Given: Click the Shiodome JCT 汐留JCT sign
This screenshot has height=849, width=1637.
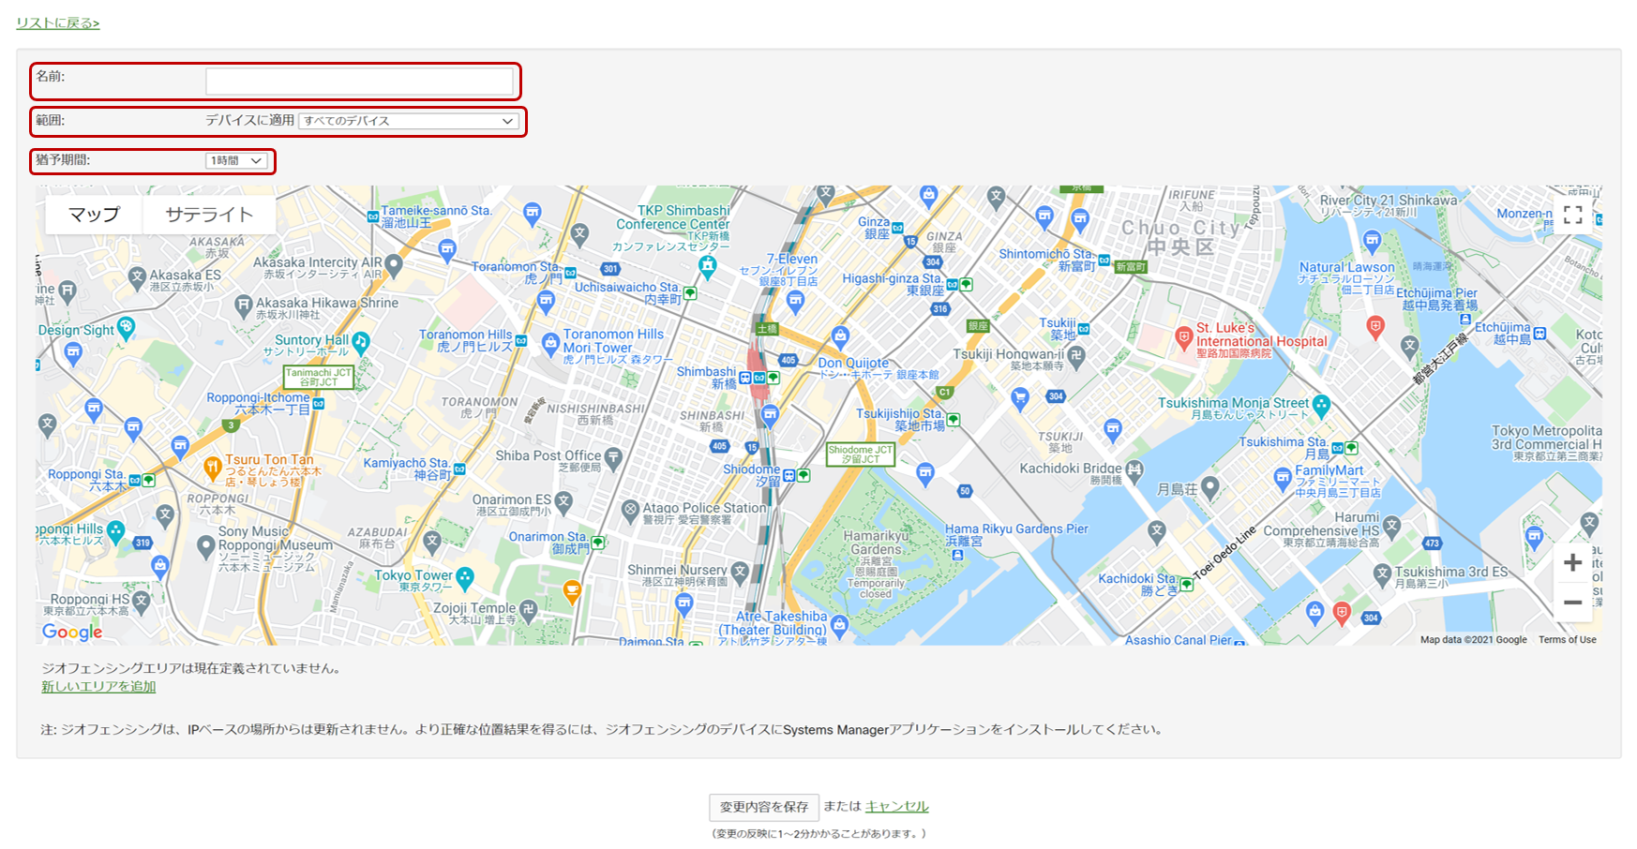Looking at the screenshot, I should click(x=861, y=454).
